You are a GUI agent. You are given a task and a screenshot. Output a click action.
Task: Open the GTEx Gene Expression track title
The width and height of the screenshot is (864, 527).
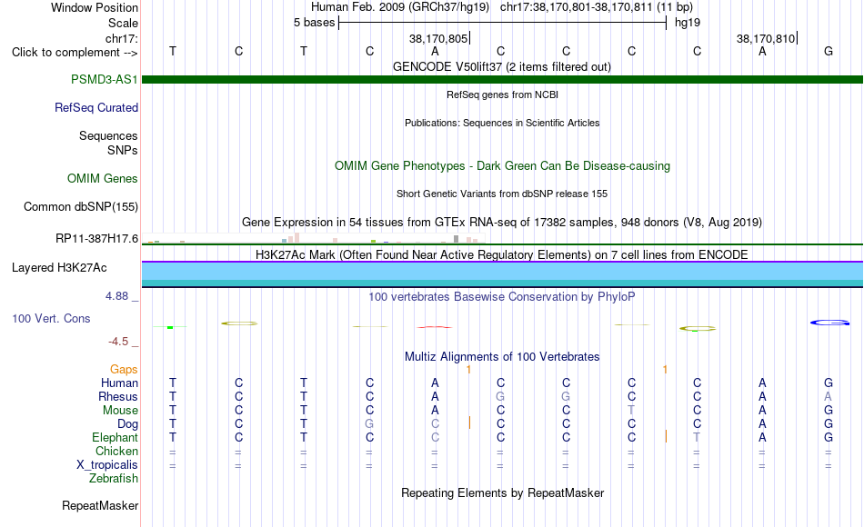502,222
